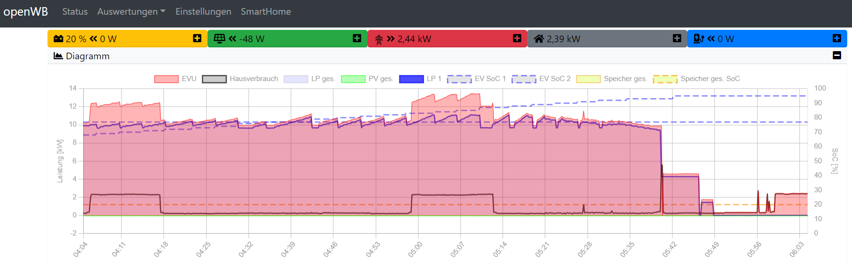Collapse the Diagramm section minus icon
852x264 pixels.
837,55
